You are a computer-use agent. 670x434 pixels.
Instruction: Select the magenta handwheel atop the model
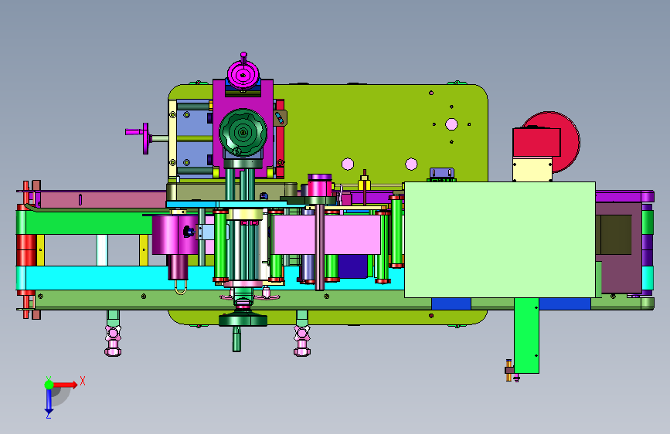click(243, 75)
